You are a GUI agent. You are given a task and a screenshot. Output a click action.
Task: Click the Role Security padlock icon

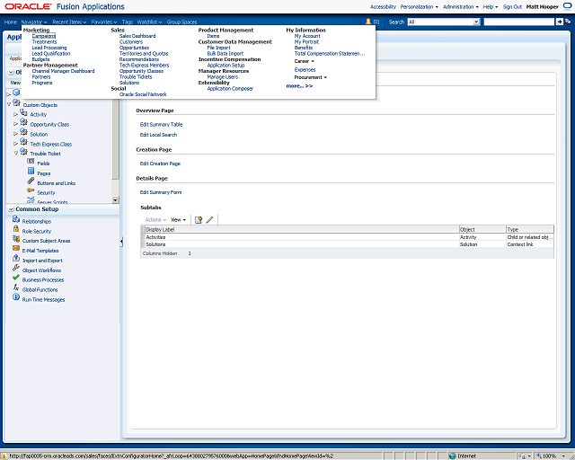[16, 229]
